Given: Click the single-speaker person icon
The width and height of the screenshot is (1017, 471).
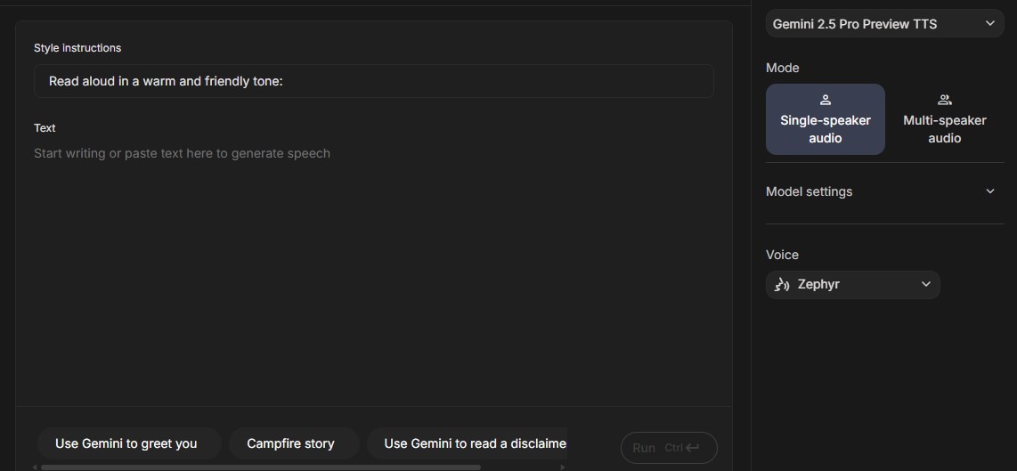Looking at the screenshot, I should tap(825, 101).
